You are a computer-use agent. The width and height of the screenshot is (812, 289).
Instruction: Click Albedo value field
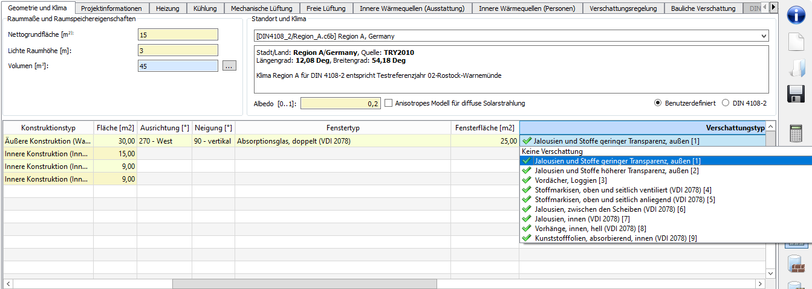[341, 103]
